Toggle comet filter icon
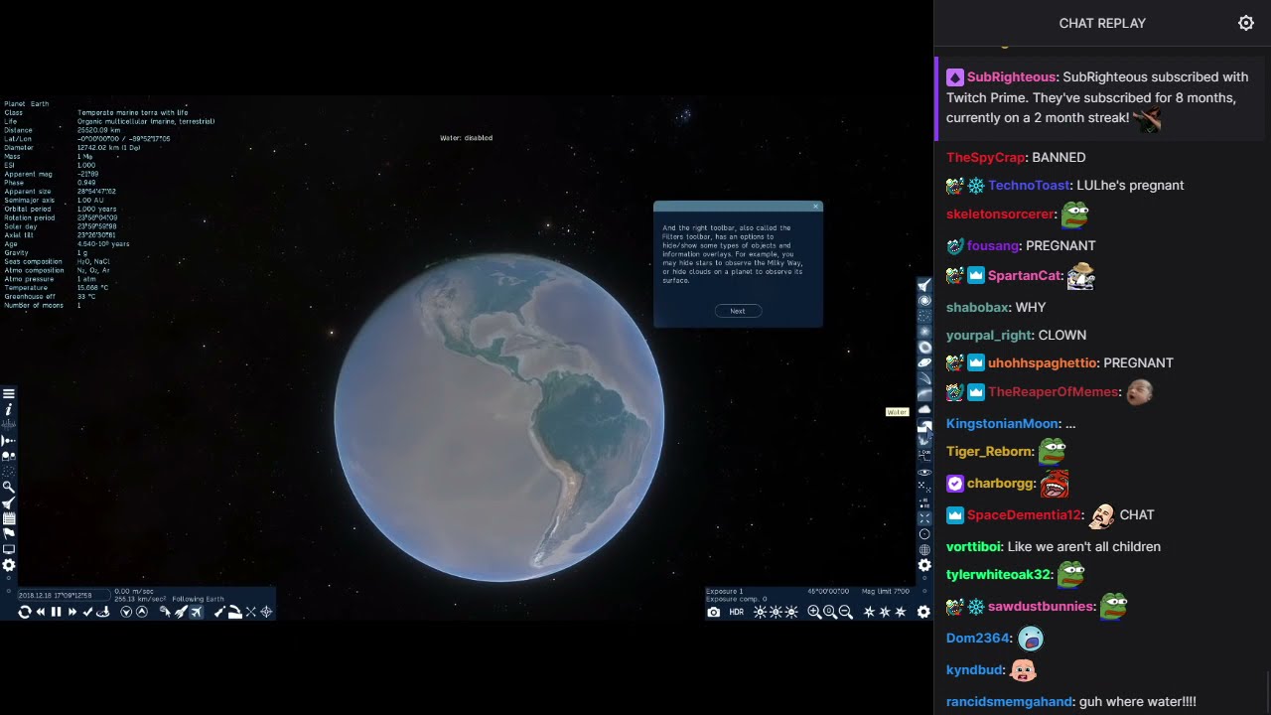This screenshot has height=715, width=1271. [924, 377]
